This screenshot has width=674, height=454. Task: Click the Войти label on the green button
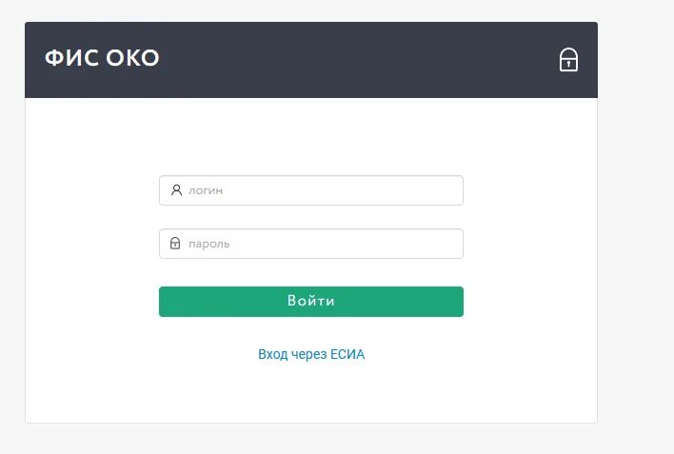click(311, 301)
